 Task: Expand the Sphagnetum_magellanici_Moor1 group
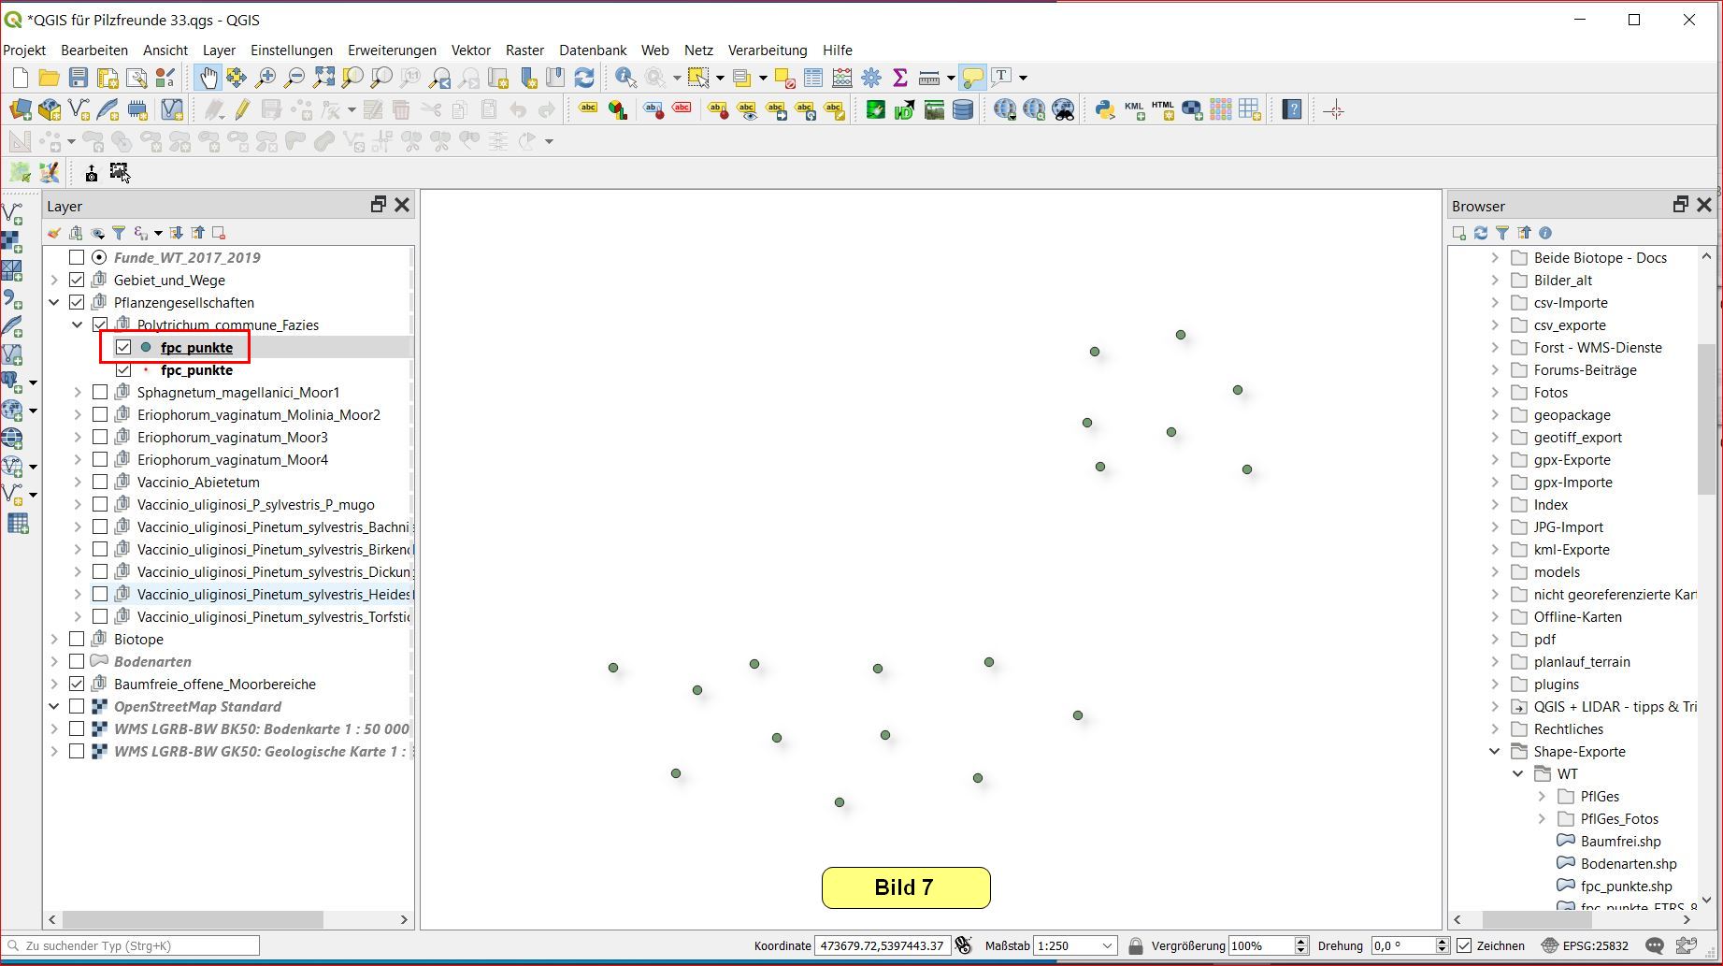(78, 393)
